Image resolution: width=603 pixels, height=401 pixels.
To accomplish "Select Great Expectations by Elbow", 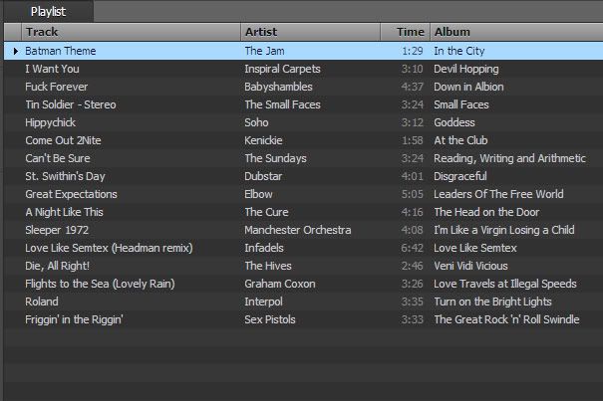I will click(71, 194).
